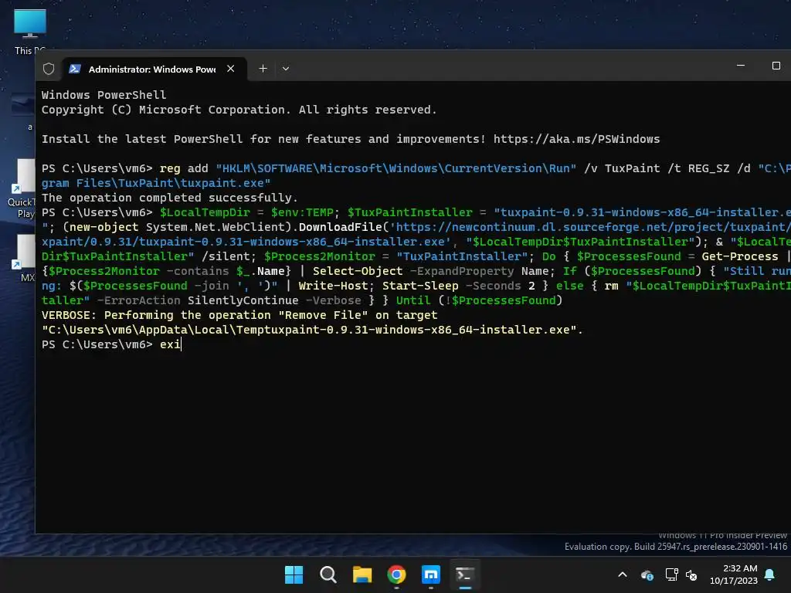The image size is (791, 593).
Task: Launch Google Chrome from taskbar
Action: 396,574
